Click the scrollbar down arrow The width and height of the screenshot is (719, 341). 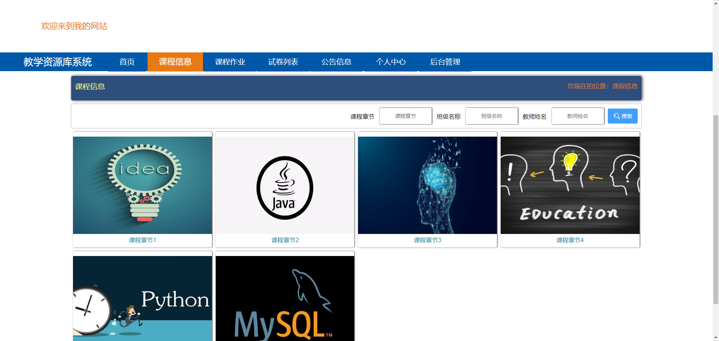click(716, 338)
